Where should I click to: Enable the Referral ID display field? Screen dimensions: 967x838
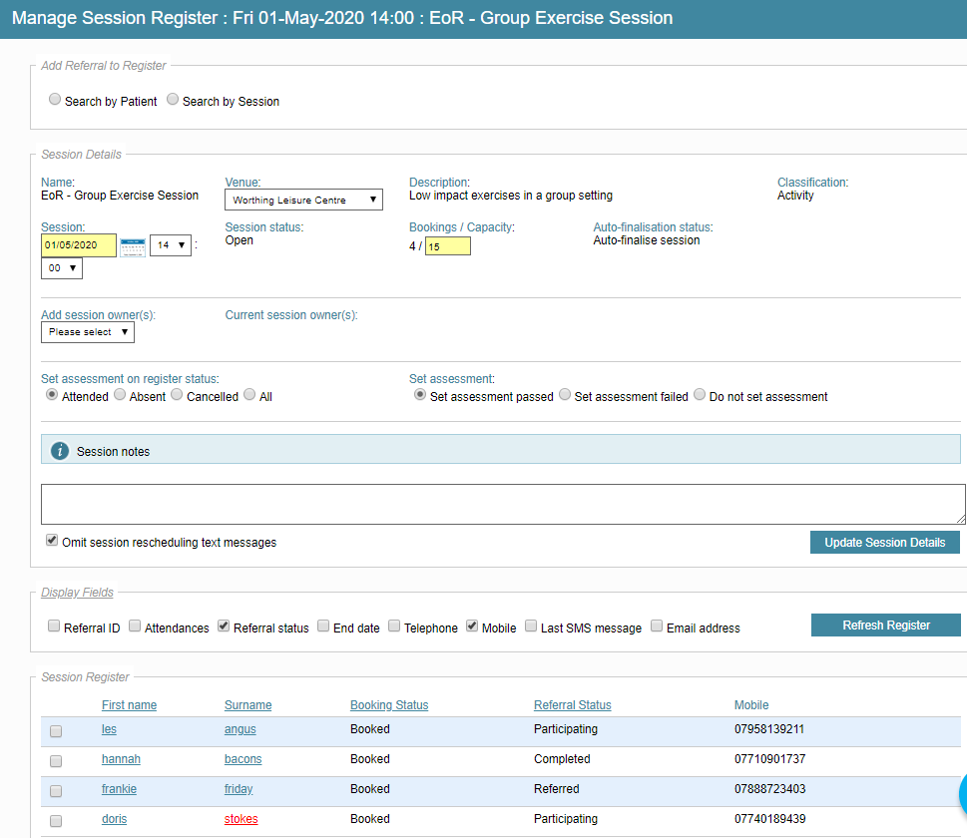pyautogui.click(x=54, y=626)
